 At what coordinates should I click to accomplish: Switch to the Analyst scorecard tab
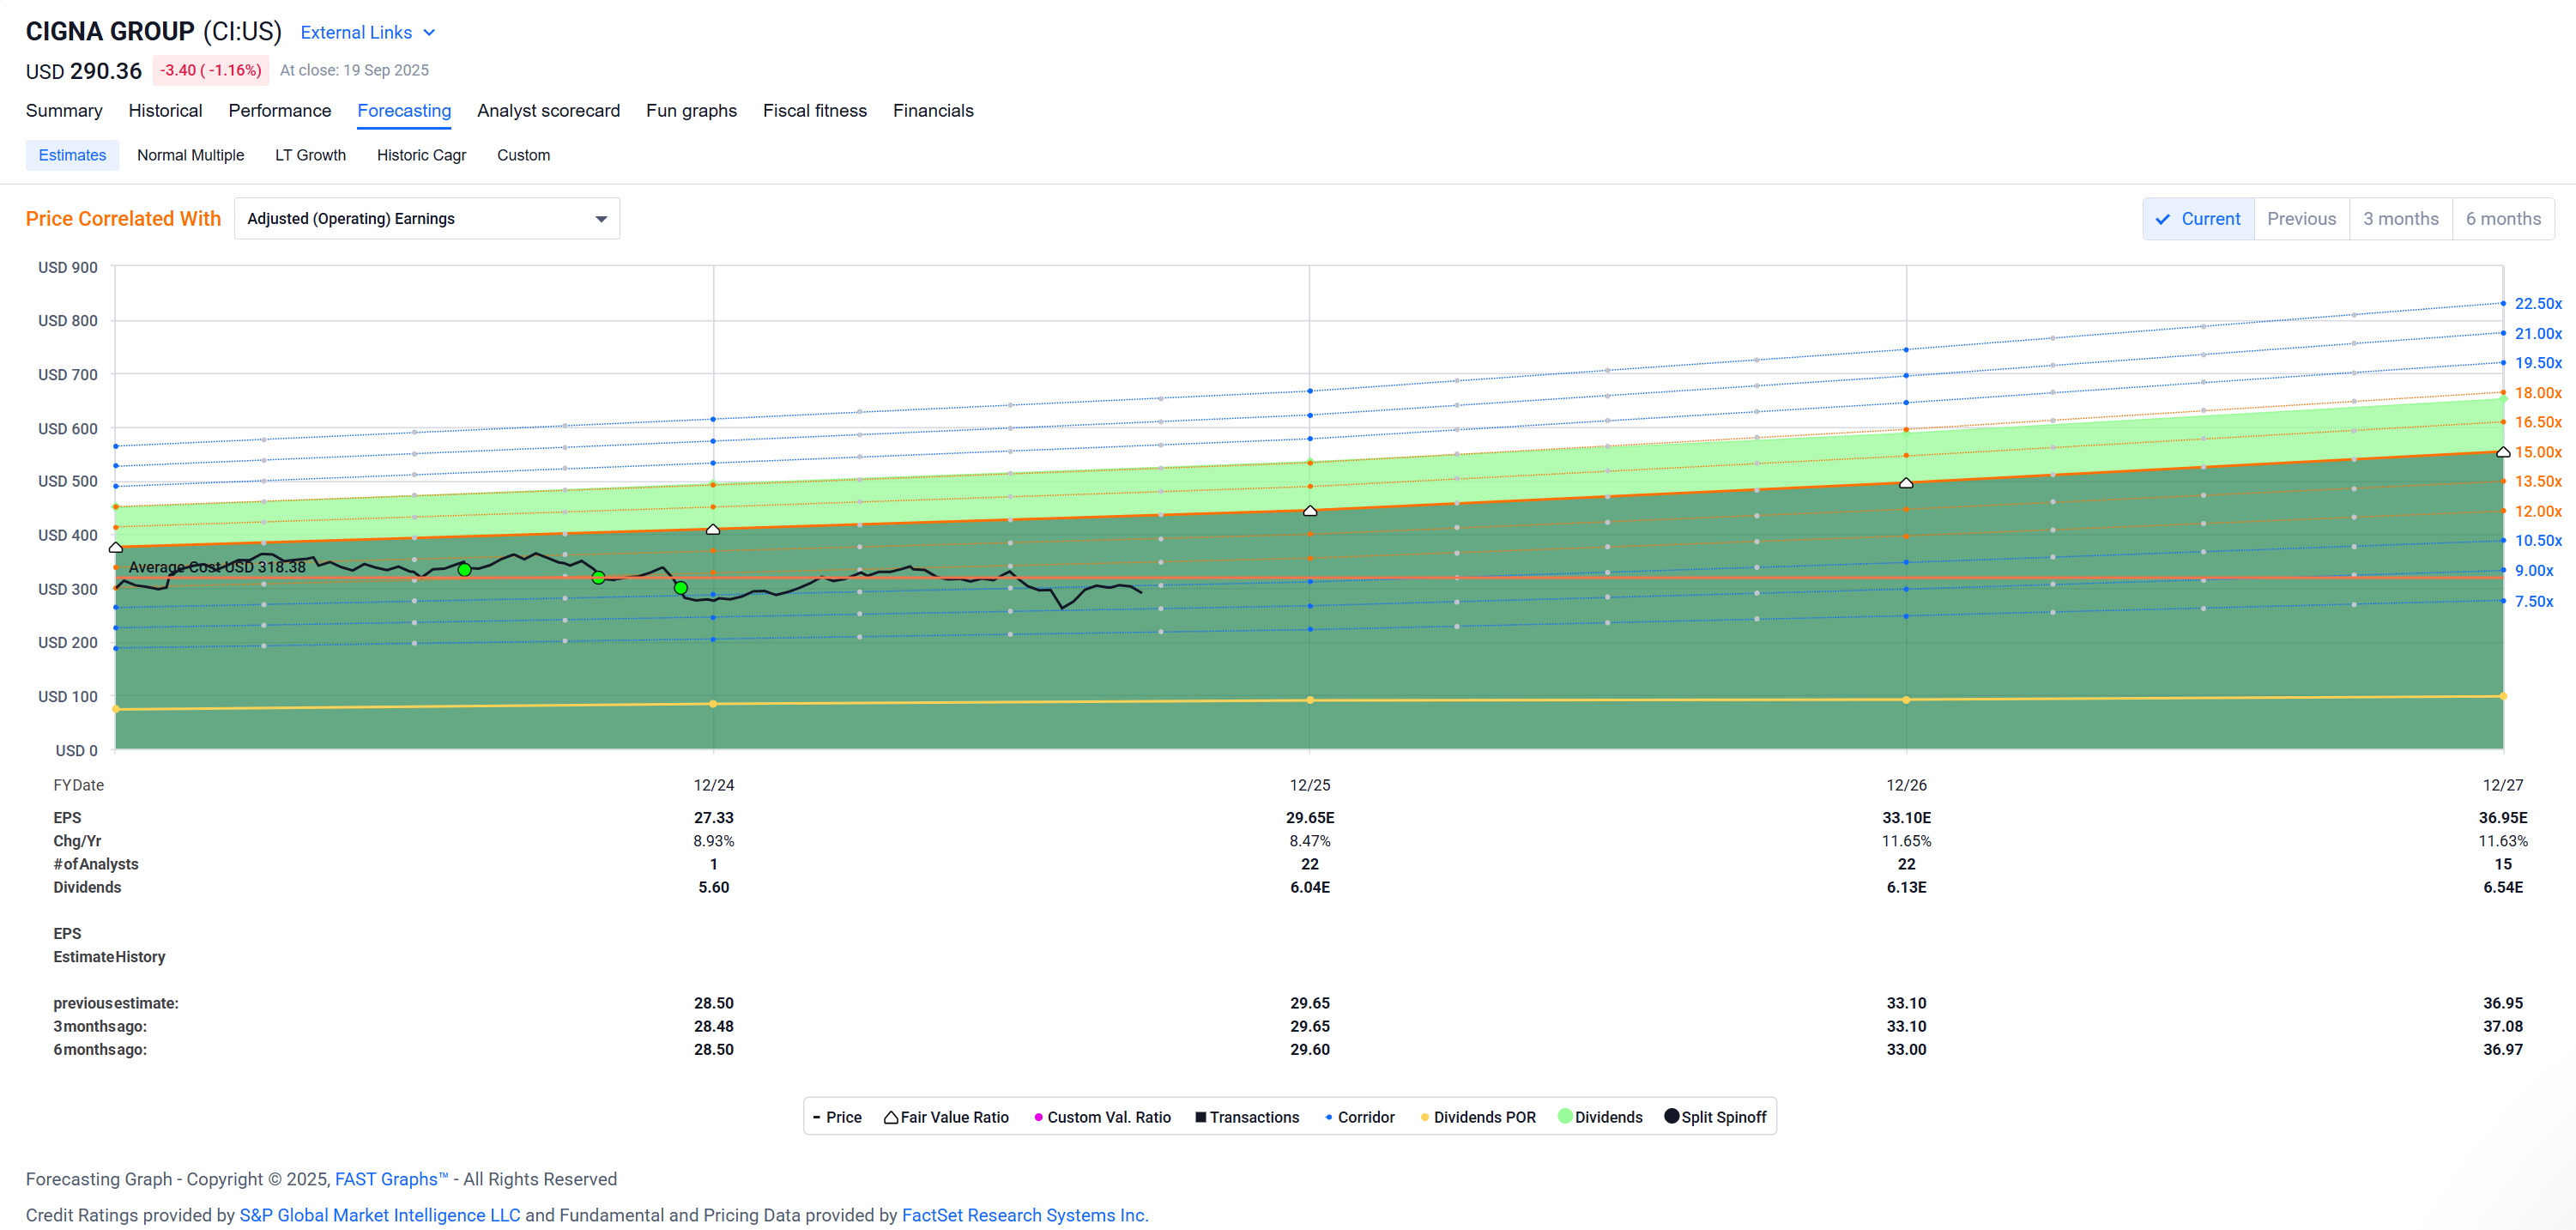click(x=548, y=111)
